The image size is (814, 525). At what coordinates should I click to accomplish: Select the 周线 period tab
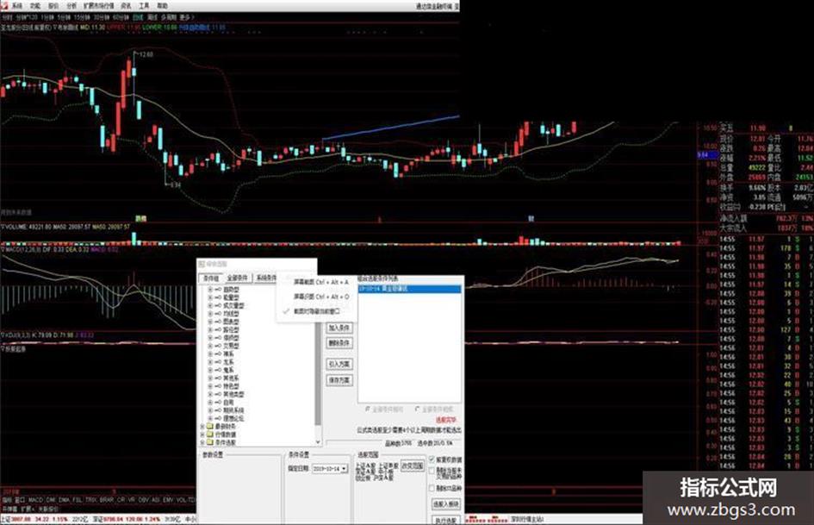click(x=152, y=17)
